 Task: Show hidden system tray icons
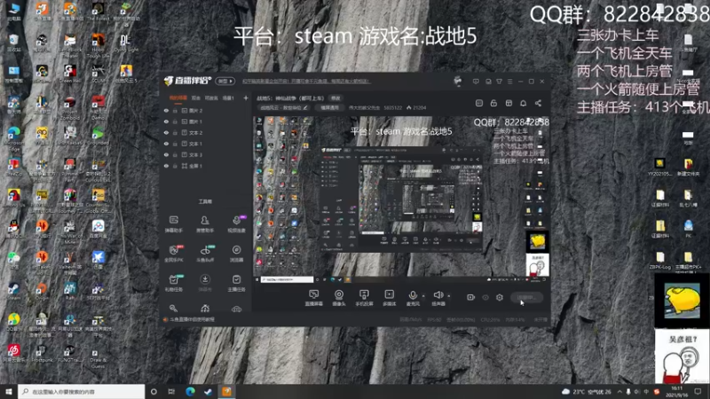[619, 391]
